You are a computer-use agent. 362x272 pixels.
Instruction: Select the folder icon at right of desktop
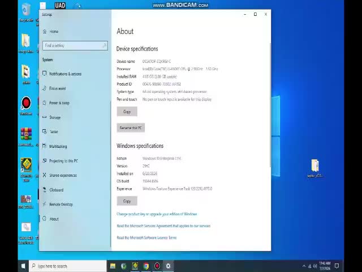pos(315,168)
